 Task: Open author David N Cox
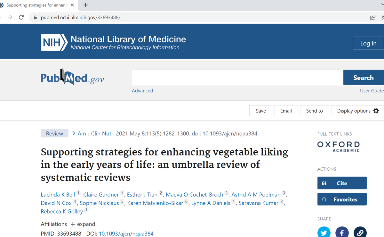56,203
